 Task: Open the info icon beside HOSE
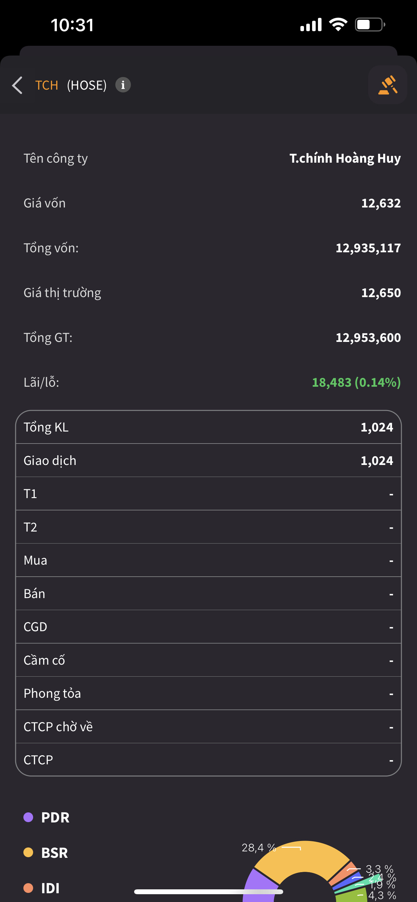coord(123,85)
